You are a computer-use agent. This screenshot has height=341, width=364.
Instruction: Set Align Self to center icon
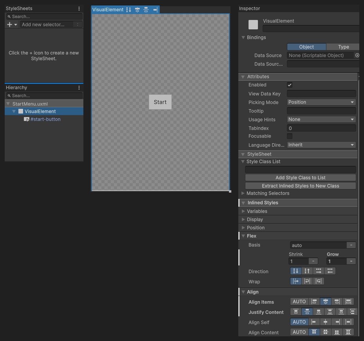(x=326, y=322)
